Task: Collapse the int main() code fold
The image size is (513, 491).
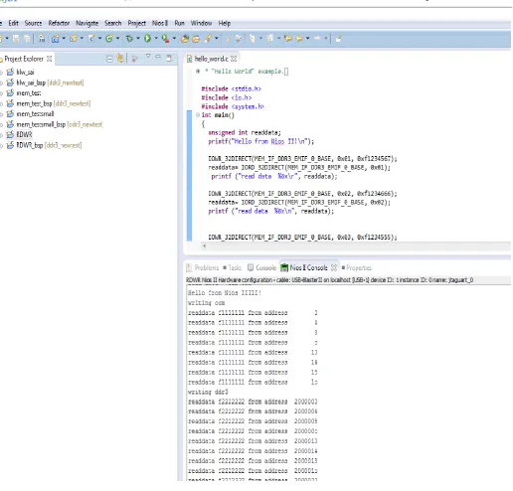Action: point(198,115)
